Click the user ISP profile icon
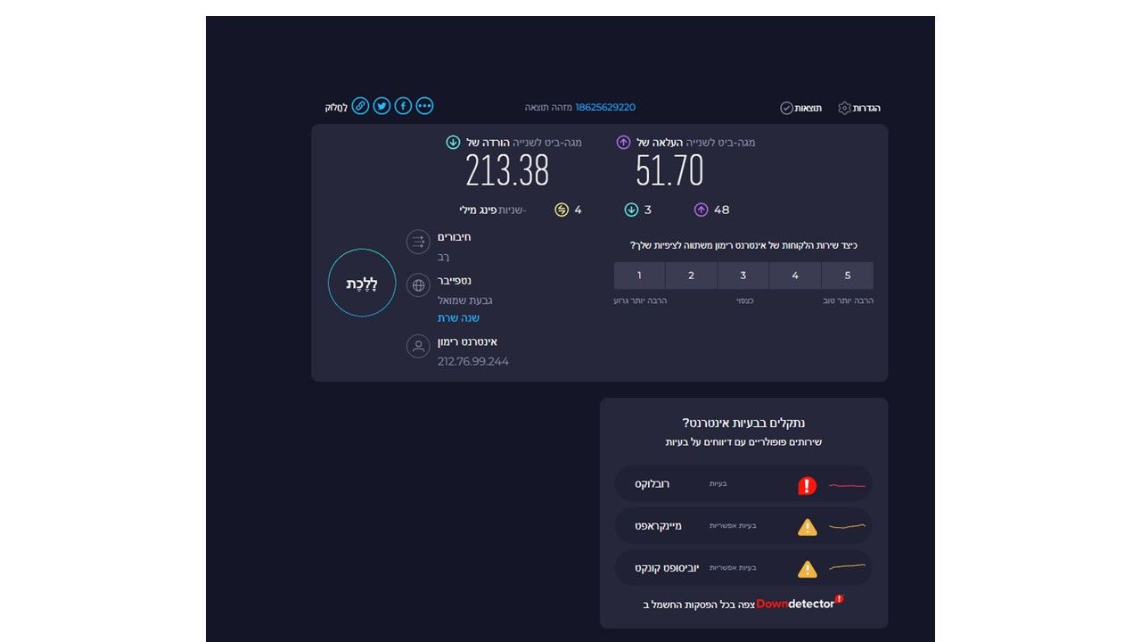 418,346
